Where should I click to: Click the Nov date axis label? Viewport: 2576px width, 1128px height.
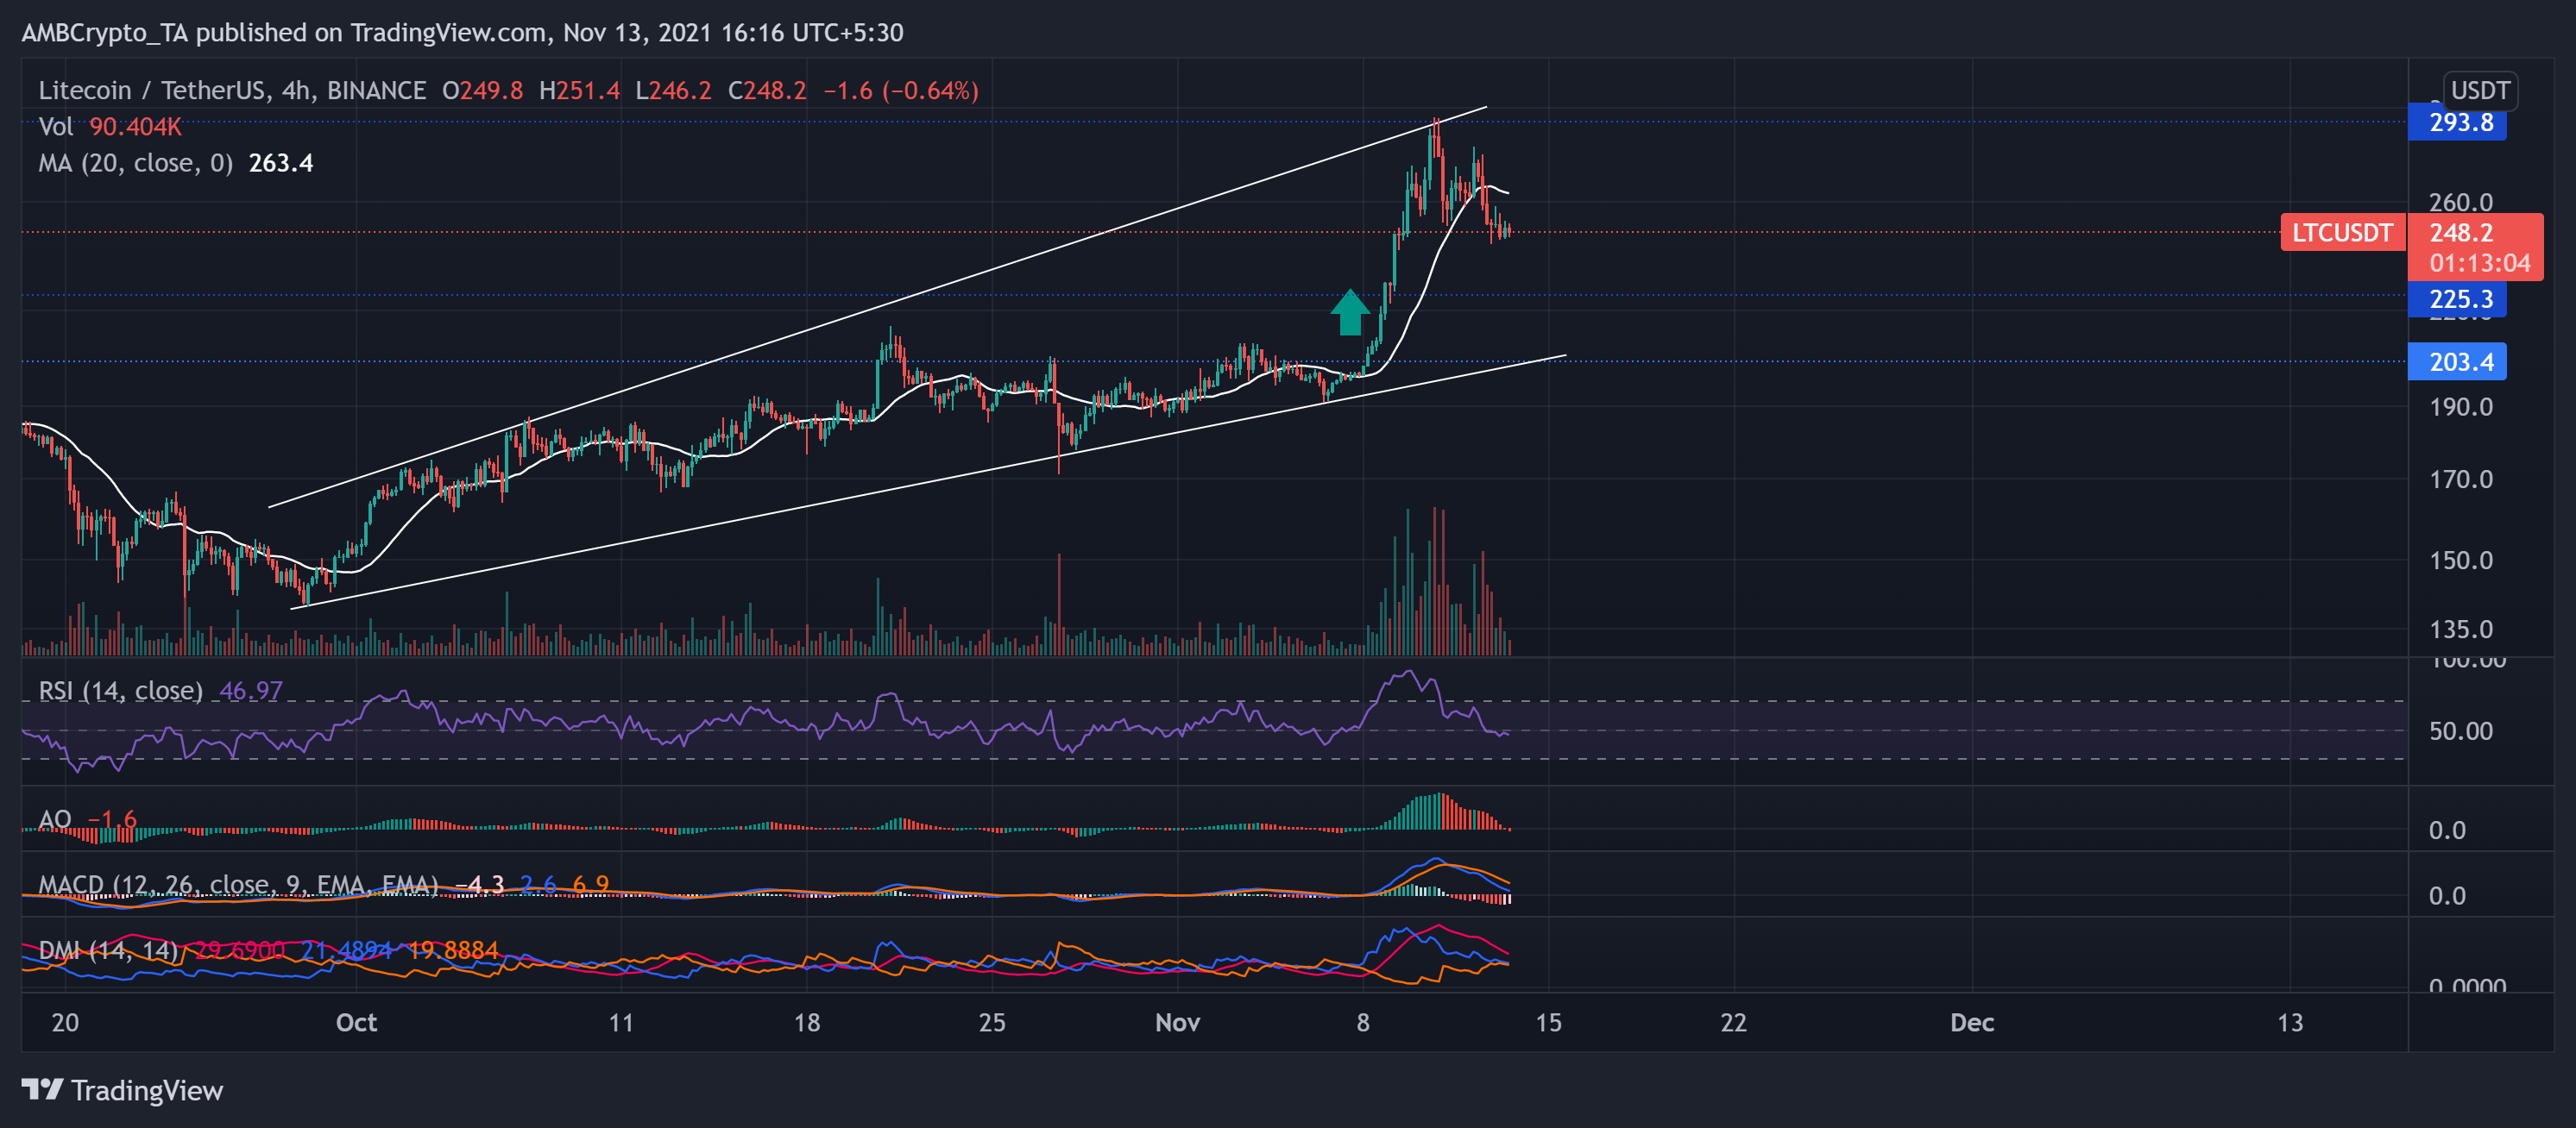click(1177, 1022)
